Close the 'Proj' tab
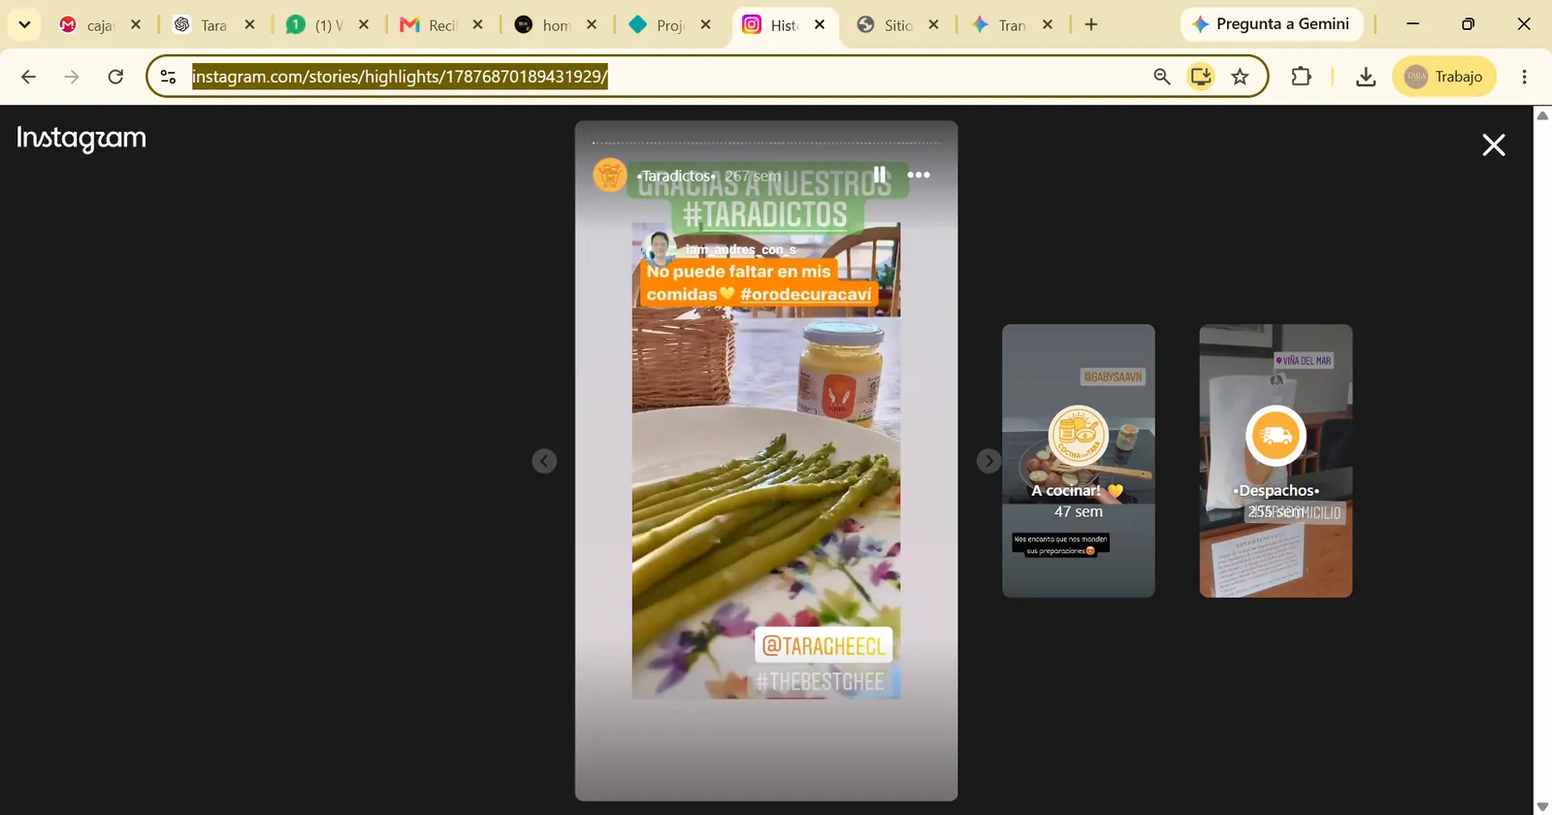This screenshot has height=815, width=1552. [706, 25]
